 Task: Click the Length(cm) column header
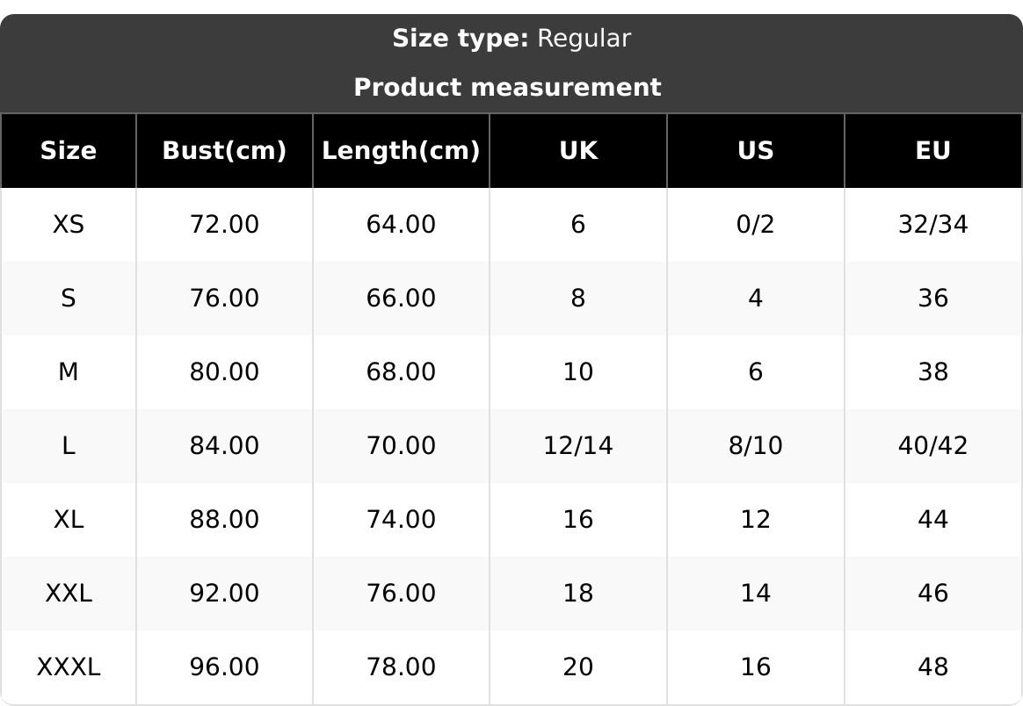pyautogui.click(x=401, y=150)
